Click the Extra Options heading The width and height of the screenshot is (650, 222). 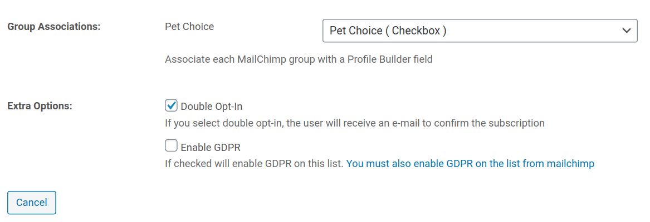pos(40,106)
